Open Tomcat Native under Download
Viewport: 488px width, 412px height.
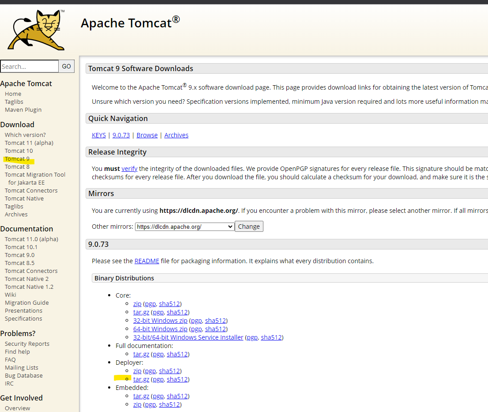click(x=24, y=198)
